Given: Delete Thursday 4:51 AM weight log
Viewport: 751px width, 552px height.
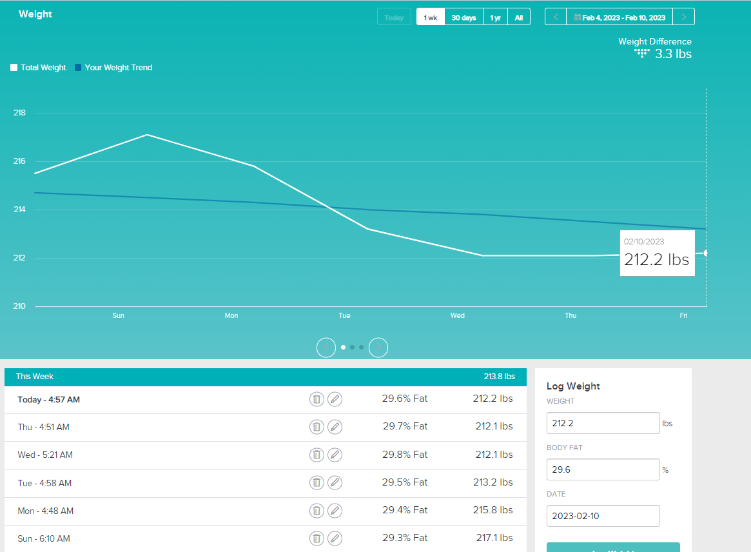Looking at the screenshot, I should pos(317,427).
